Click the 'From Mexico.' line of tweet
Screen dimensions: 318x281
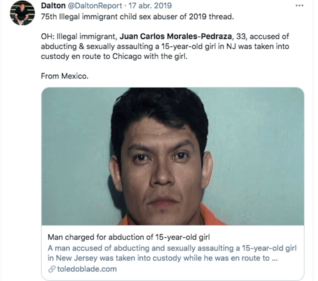coord(65,76)
